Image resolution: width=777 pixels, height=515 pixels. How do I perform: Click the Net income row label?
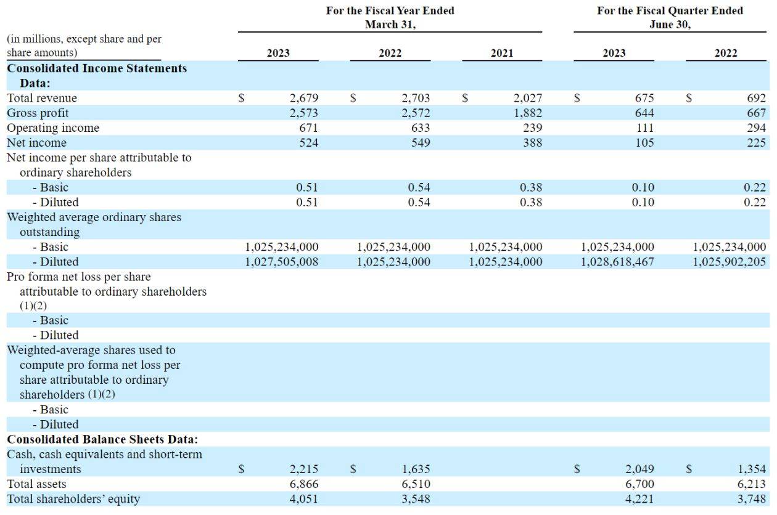tap(36, 142)
